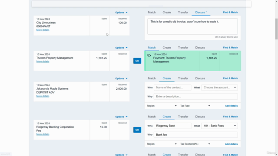Viewport: 278px width, 156px height.
Task: Click Add details in Ridgeway row
Action: click(x=231, y=144)
